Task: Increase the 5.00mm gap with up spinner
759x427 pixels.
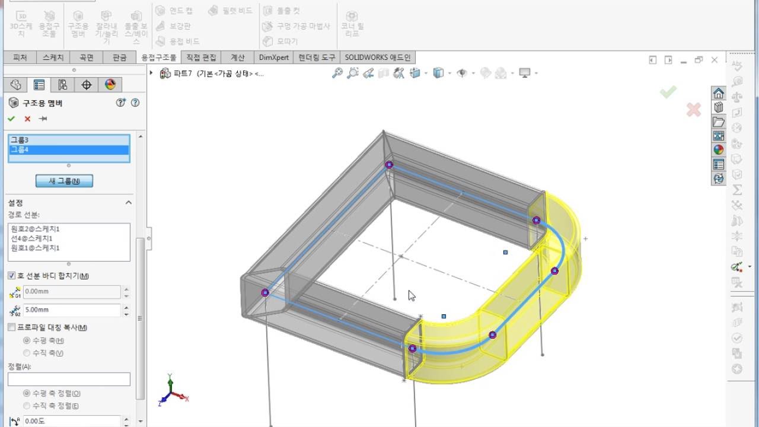Action: click(x=126, y=307)
